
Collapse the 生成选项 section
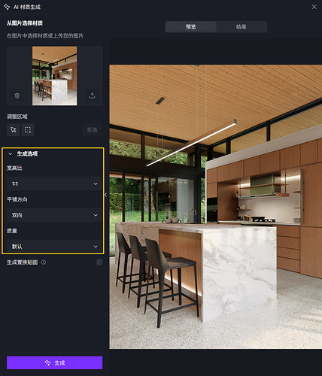point(11,154)
